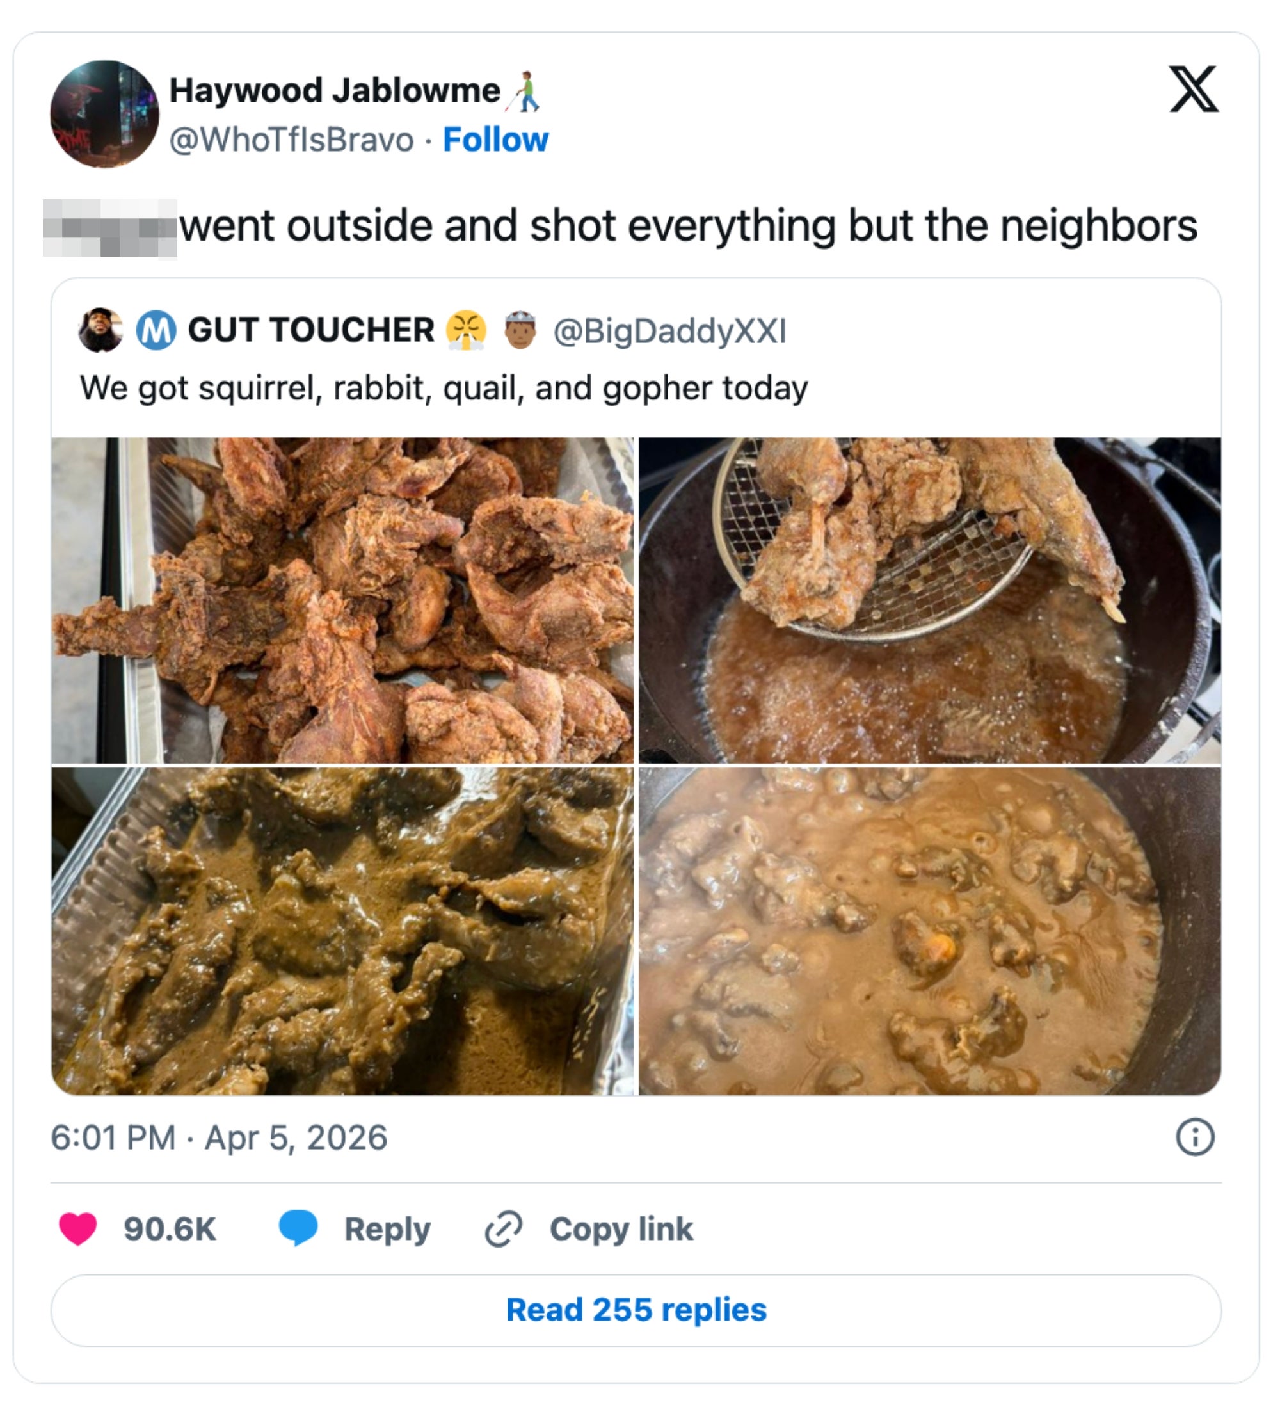Click the X logo icon
Viewport: 1280px width, 1414px height.
[x=1193, y=89]
